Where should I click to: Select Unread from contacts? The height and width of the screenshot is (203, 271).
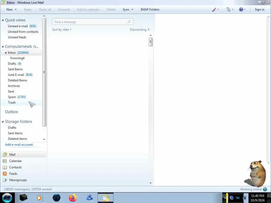point(23,32)
